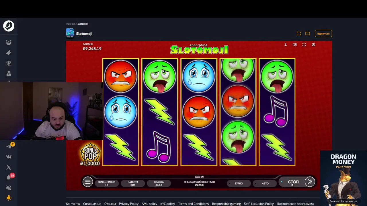Toggle the muted speaker sidebar icon

click(x=9, y=188)
